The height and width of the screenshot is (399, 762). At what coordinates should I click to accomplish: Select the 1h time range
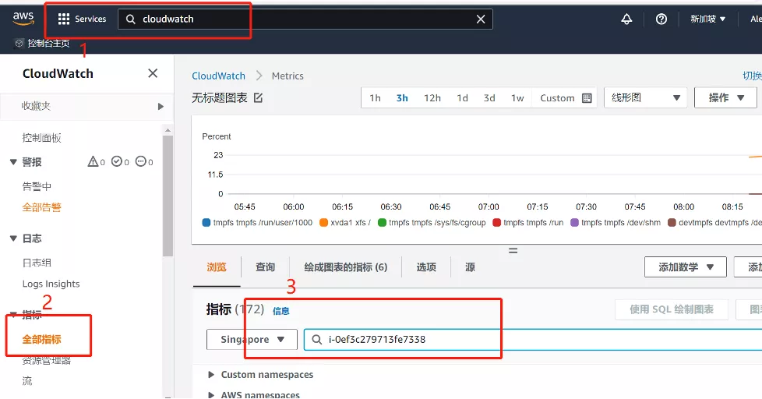tap(375, 98)
